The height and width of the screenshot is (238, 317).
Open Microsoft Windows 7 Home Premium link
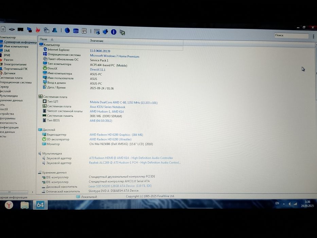115,56
